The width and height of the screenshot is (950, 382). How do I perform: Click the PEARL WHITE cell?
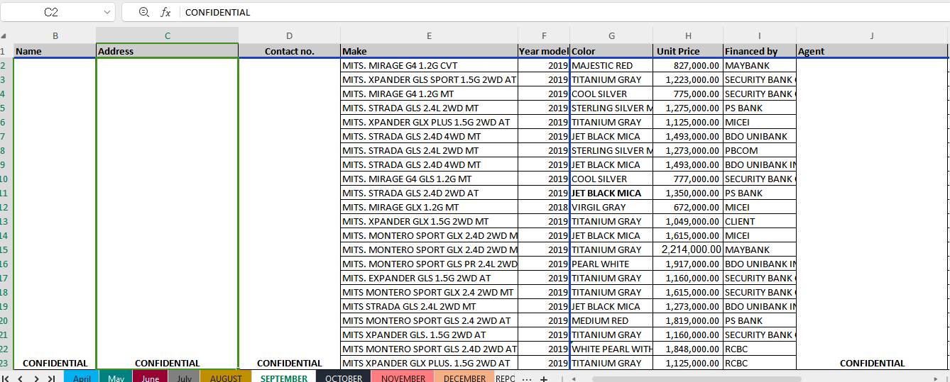[x=612, y=264]
